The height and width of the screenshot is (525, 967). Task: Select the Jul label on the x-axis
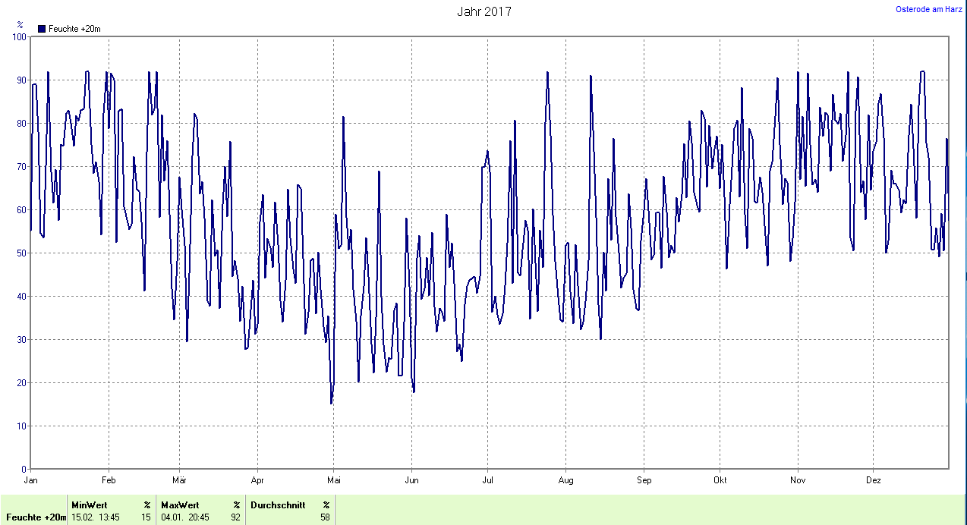pos(488,480)
